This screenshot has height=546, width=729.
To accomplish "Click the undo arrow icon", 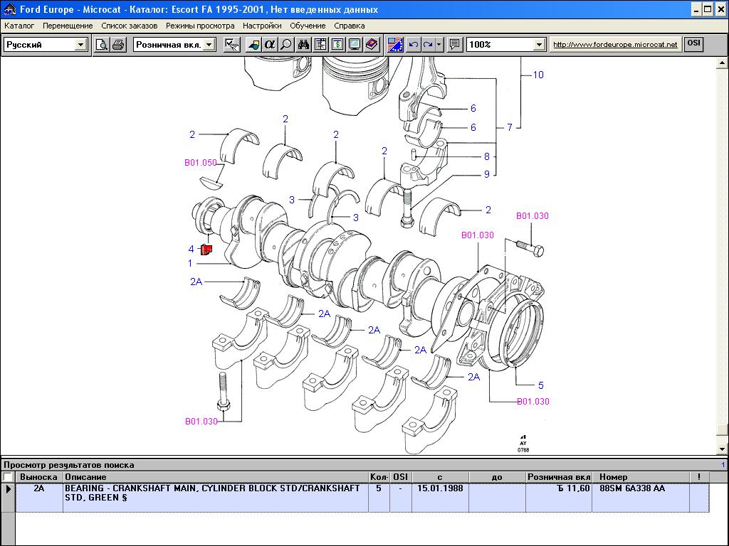I will [x=413, y=45].
